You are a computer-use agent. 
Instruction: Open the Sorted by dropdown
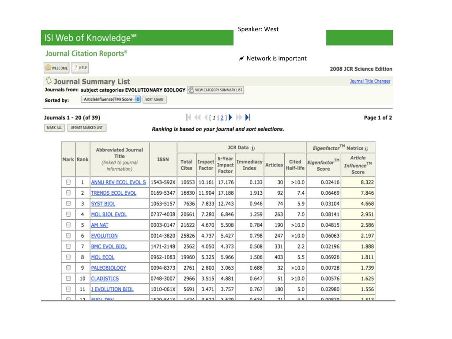click(x=111, y=99)
